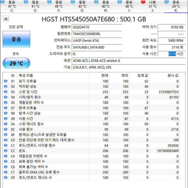Click the status orb for attribute 01

pyautogui.click(x=6, y=81)
